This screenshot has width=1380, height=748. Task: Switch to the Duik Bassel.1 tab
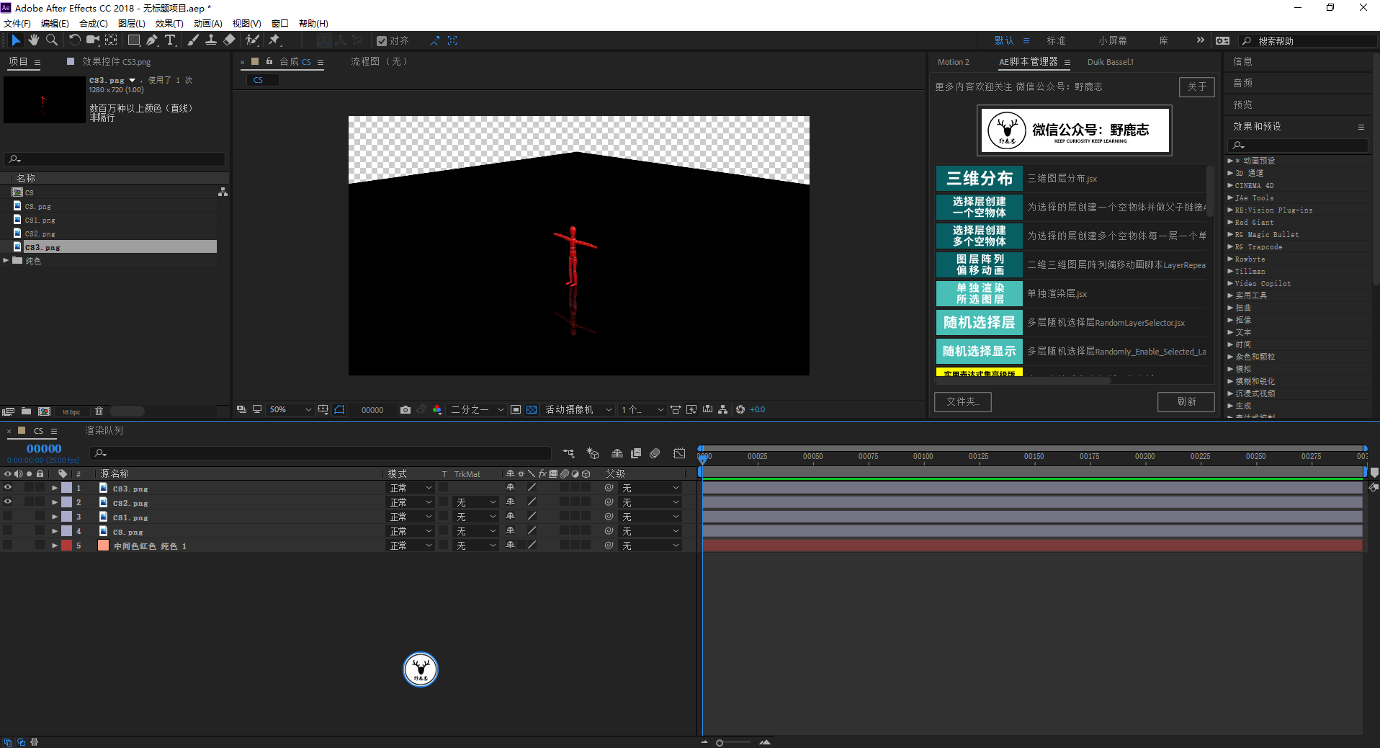point(1110,62)
